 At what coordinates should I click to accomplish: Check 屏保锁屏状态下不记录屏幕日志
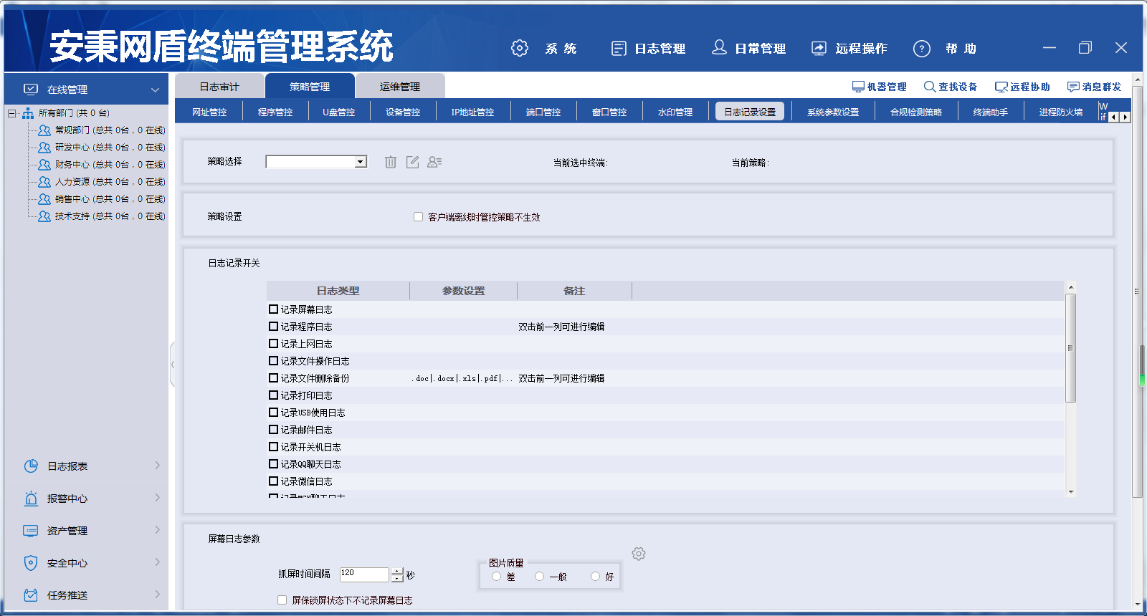282,600
